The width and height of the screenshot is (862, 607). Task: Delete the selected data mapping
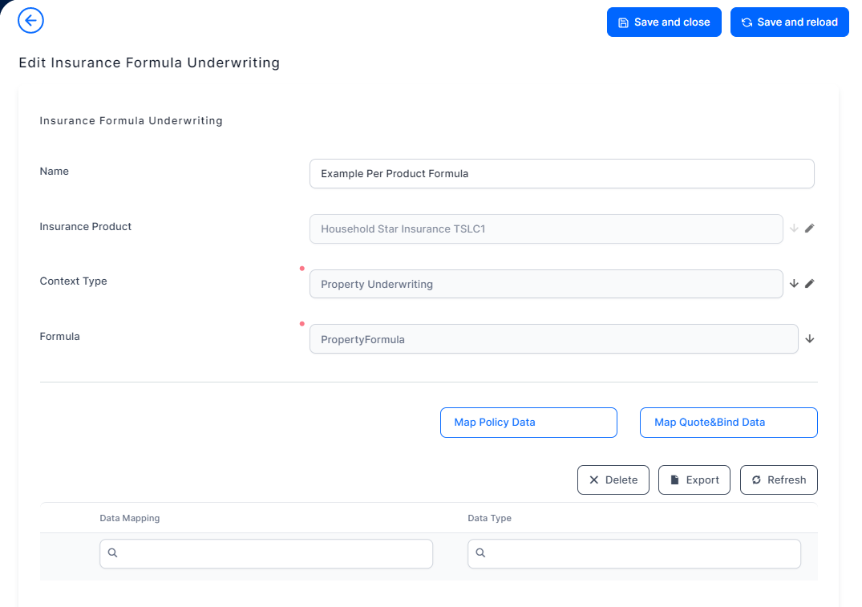coord(613,480)
